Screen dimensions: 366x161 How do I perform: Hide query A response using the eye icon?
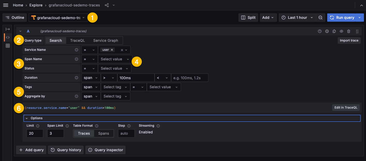coord(341,31)
